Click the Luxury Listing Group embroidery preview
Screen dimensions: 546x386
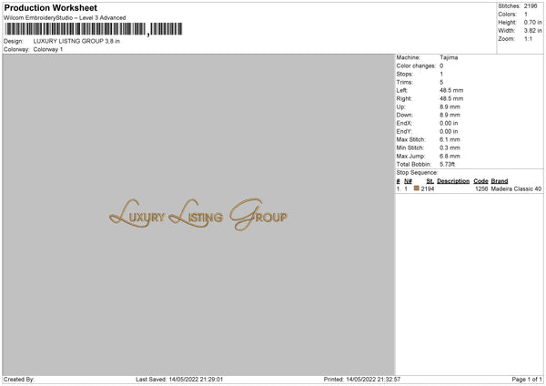(x=198, y=215)
